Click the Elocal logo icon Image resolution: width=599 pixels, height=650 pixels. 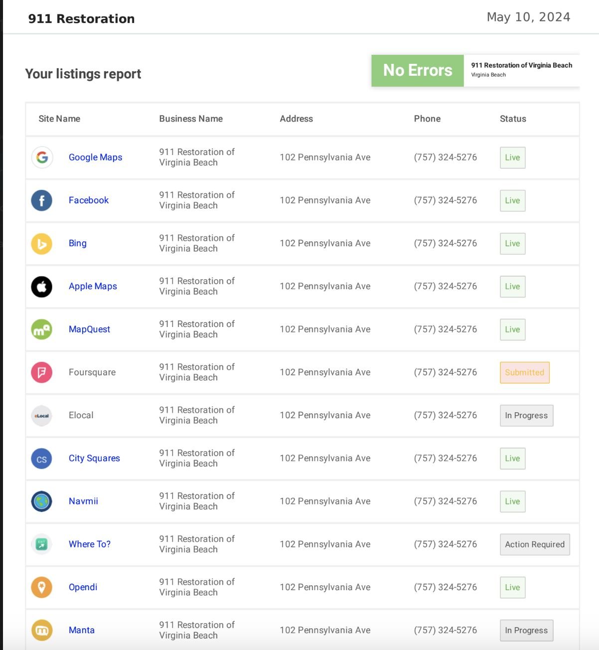(42, 415)
